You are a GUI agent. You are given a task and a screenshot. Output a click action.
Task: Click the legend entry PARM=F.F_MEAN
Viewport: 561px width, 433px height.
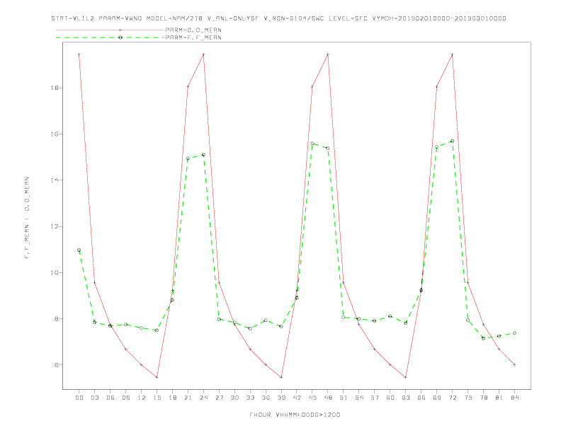[x=193, y=37]
